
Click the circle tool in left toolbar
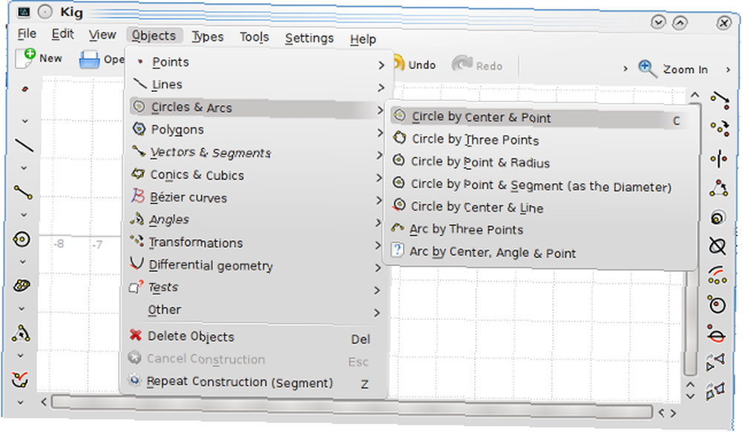(x=22, y=239)
